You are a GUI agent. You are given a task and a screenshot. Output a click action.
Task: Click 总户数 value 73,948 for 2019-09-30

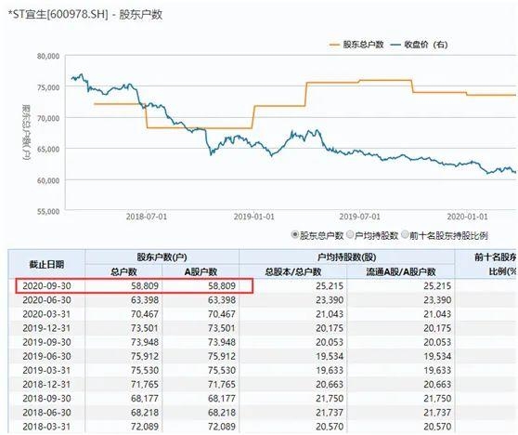(x=145, y=342)
